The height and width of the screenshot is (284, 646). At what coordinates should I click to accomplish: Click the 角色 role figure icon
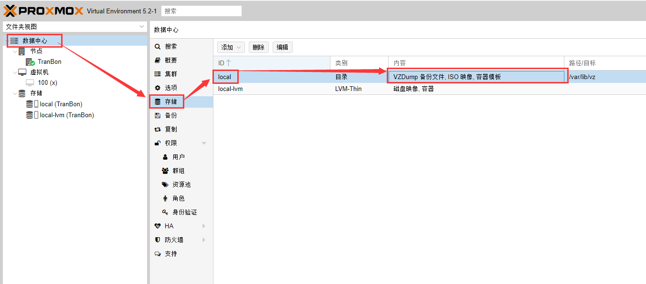click(165, 198)
